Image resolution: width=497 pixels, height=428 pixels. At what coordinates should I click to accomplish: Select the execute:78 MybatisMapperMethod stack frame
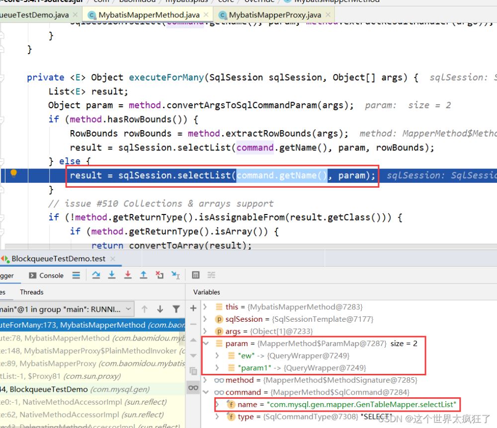pyautogui.click(x=92, y=338)
